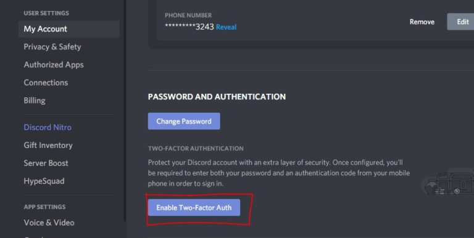Click the masked phone number ending in 3243
Image resolution: width=474 pixels, height=238 pixels.
(189, 27)
